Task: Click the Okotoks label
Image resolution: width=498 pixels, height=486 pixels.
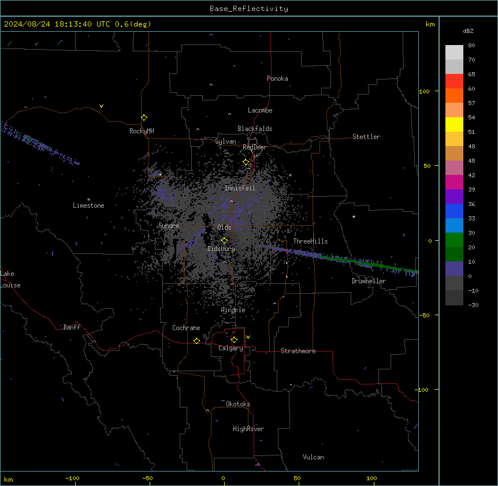Action: 238,404
